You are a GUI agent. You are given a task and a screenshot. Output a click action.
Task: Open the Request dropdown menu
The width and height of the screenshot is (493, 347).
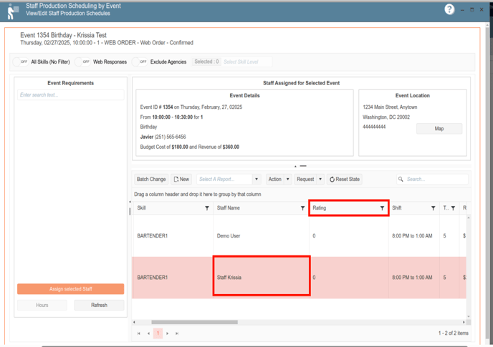coord(310,180)
